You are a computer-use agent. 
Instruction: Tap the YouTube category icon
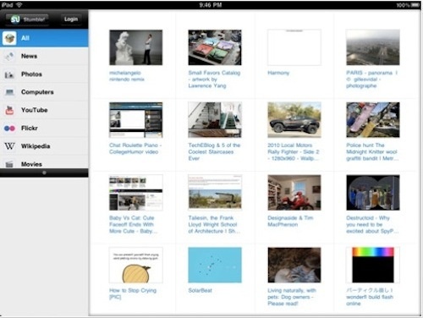tap(9, 110)
